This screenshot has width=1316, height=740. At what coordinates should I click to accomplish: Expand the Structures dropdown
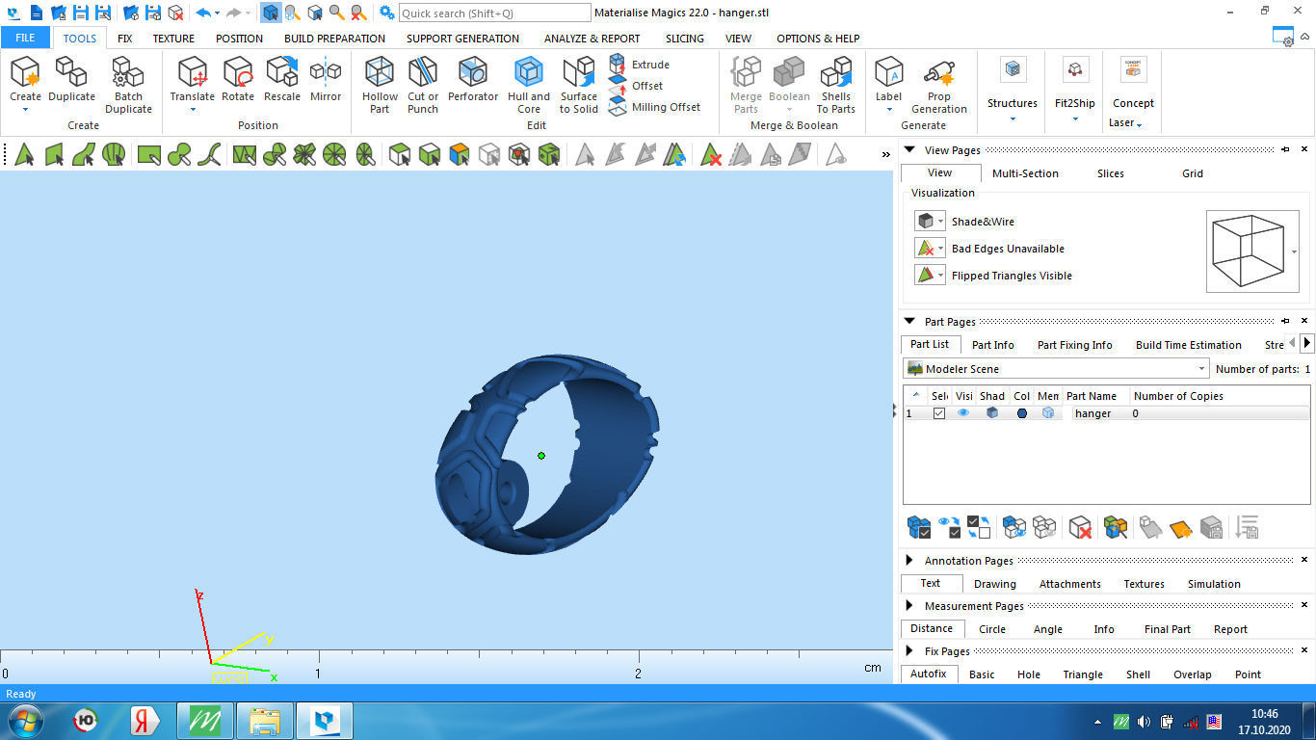click(1013, 119)
